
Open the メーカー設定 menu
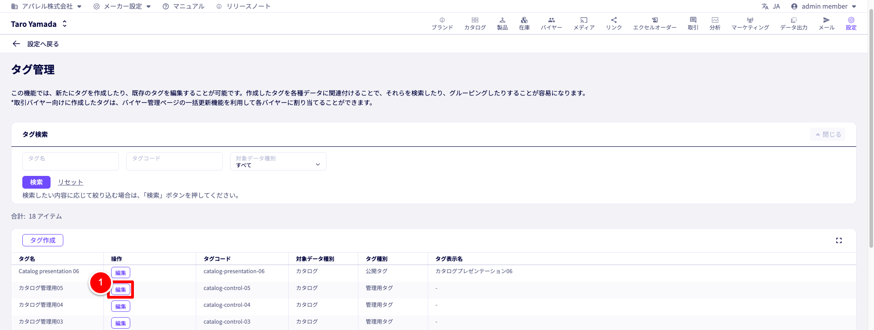122,6
